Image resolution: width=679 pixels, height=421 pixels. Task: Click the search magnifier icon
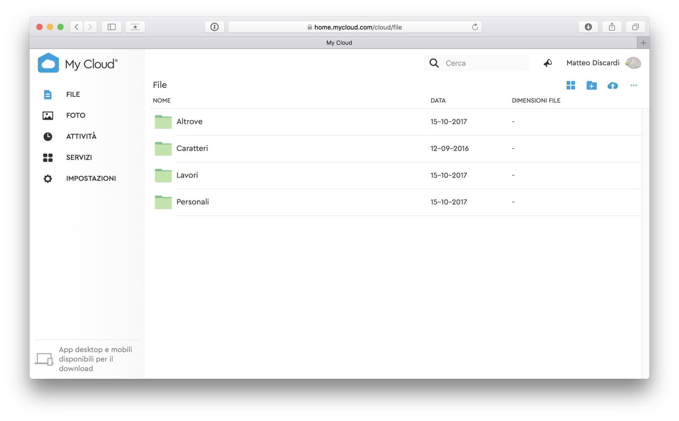click(x=434, y=63)
